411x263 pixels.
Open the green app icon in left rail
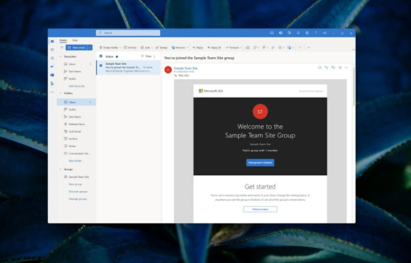point(52,83)
